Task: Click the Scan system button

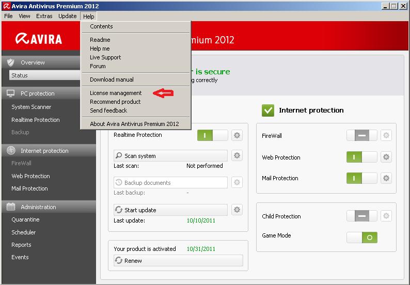Action: pyautogui.click(x=170, y=155)
